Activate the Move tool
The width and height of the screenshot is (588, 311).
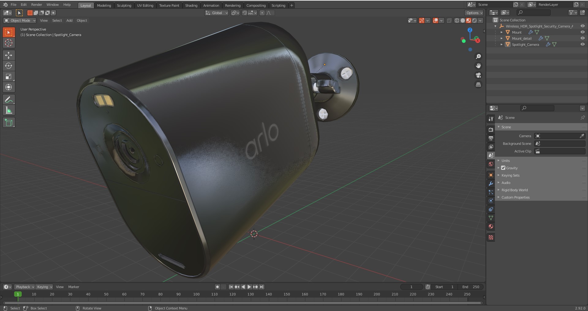click(x=9, y=55)
